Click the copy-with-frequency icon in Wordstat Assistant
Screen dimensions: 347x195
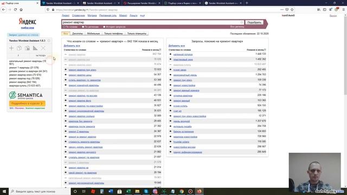tap(27, 48)
